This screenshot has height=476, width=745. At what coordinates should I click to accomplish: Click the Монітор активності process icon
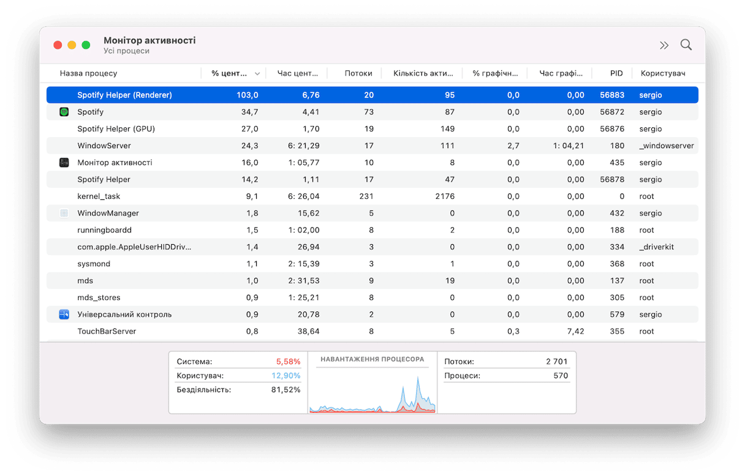pyautogui.click(x=64, y=163)
